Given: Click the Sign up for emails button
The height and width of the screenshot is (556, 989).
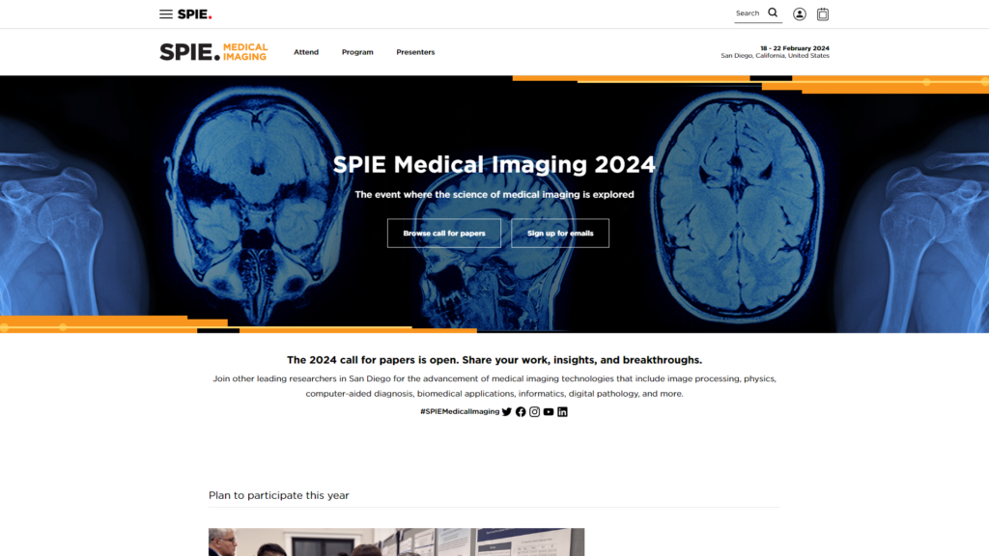Looking at the screenshot, I should [560, 234].
